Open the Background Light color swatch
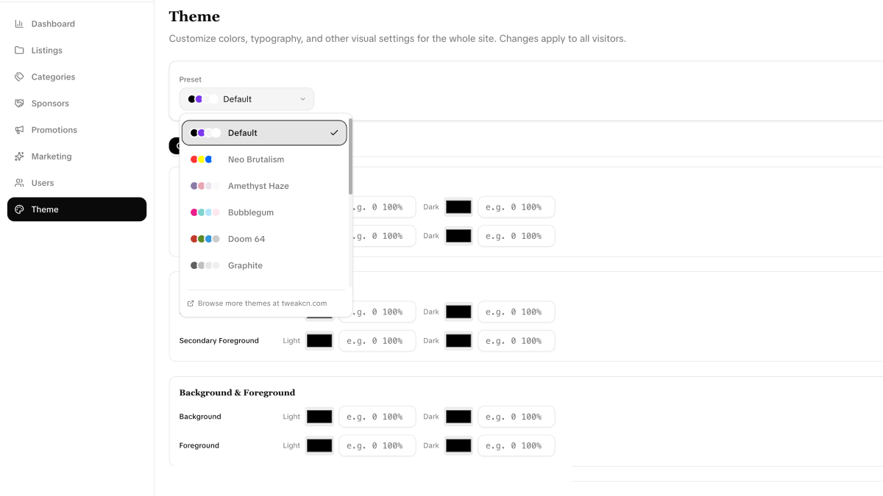The width and height of the screenshot is (883, 496). [319, 417]
